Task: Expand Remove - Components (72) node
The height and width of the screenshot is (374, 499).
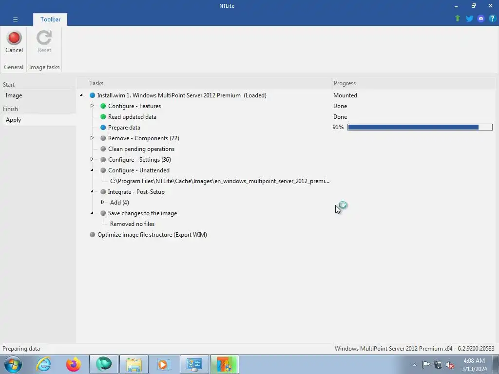Action: [92, 138]
